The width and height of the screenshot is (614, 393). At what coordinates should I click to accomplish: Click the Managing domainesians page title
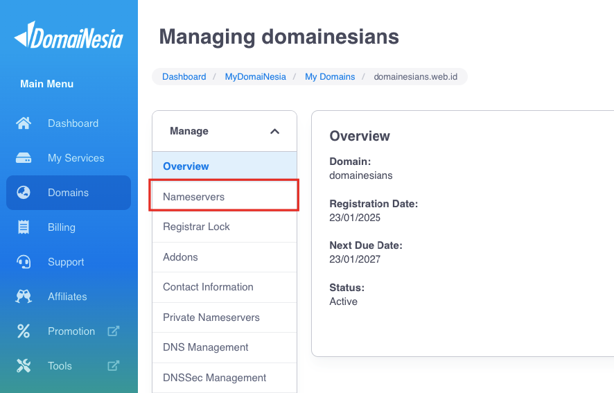point(279,37)
